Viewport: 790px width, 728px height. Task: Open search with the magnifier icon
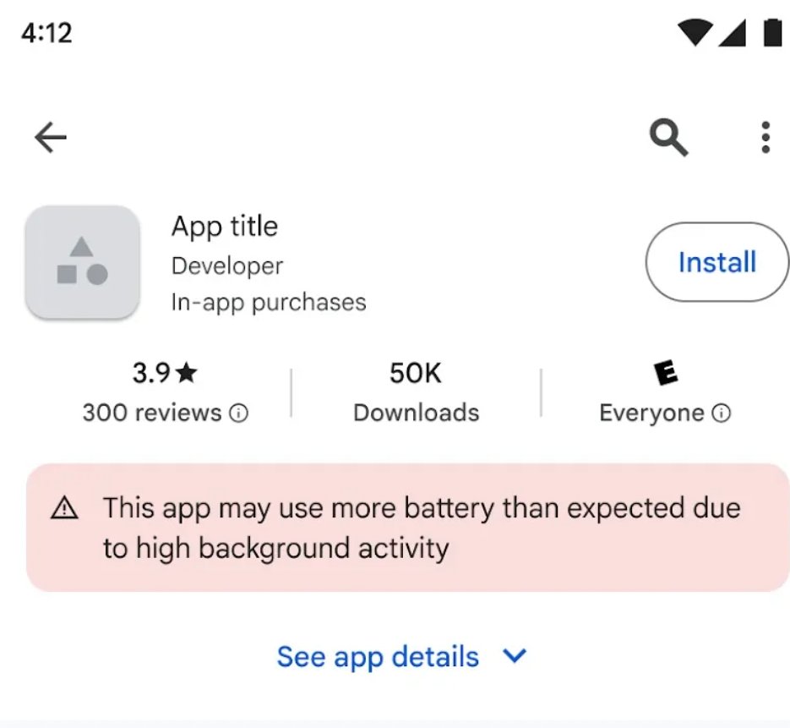pyautogui.click(x=668, y=138)
